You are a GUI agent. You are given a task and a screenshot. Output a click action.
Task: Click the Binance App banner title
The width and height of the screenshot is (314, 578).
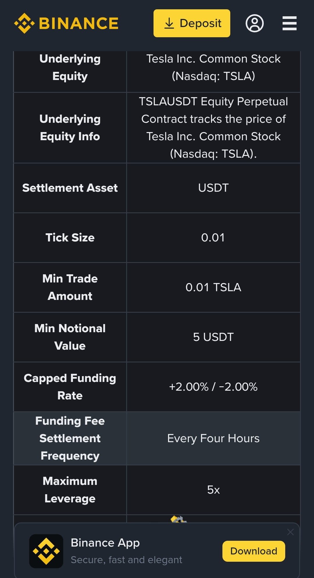[x=105, y=543]
